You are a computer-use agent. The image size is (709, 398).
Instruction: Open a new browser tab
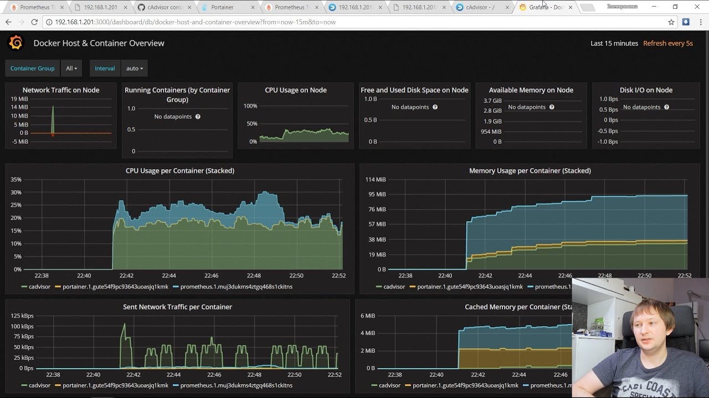pyautogui.click(x=587, y=8)
